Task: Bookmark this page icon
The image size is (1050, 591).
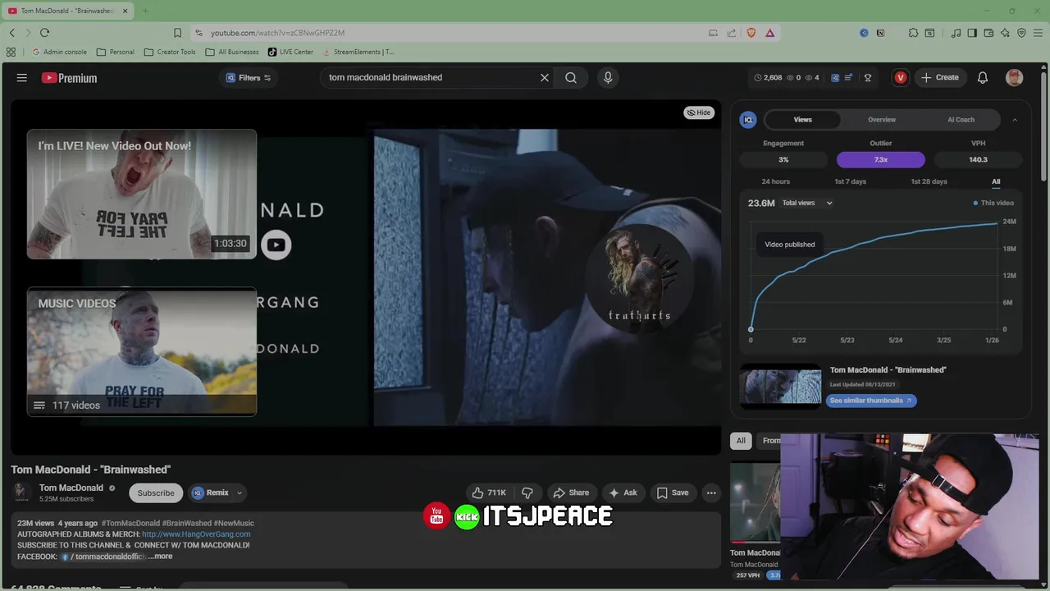Action: [177, 33]
